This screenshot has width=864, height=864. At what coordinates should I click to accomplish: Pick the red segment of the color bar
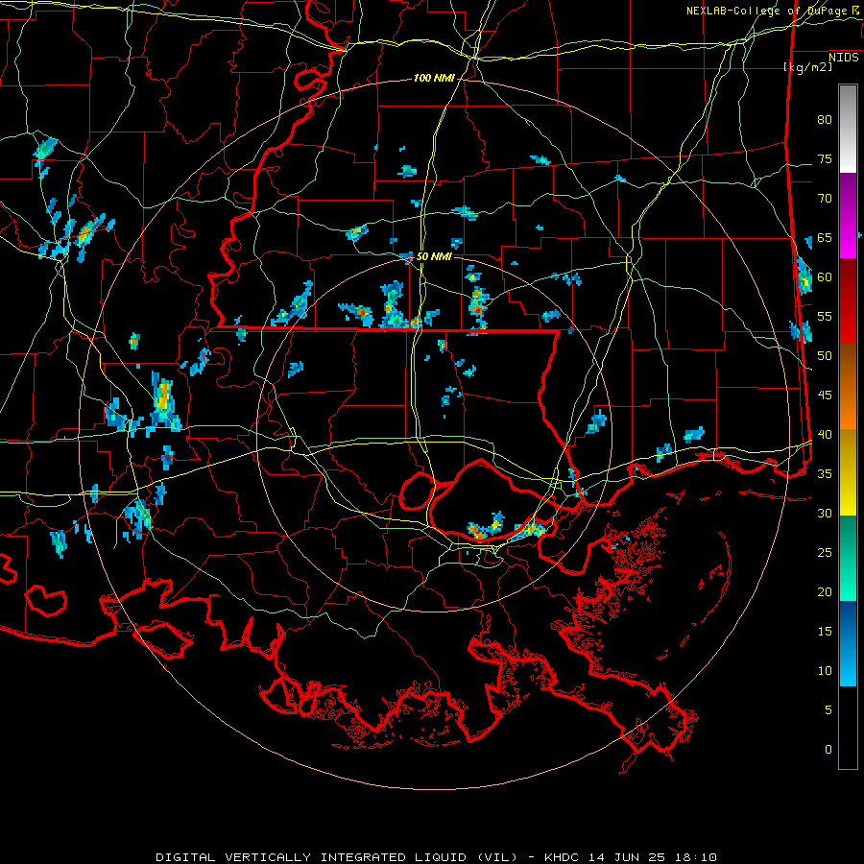tap(848, 301)
